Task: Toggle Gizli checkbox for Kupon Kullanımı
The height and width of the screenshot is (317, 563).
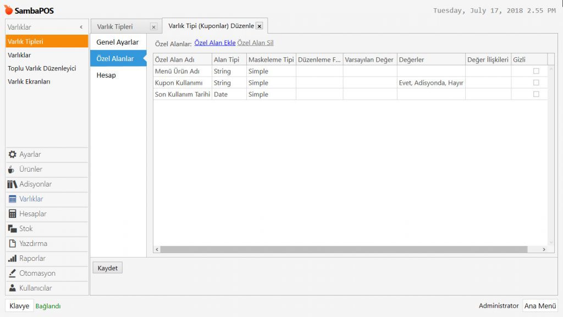Action: coord(536,83)
